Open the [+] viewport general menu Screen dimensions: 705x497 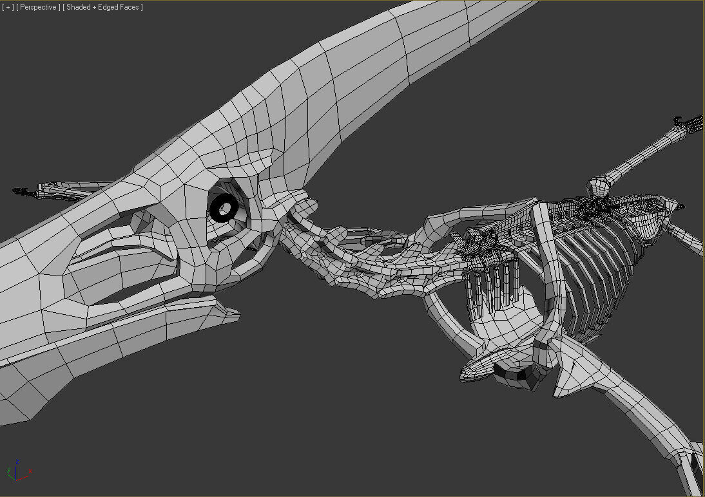tap(8, 7)
